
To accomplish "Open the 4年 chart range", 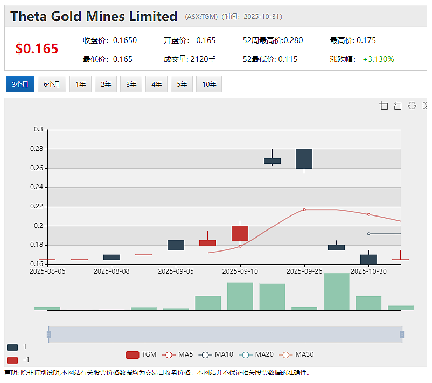I will click(157, 84).
